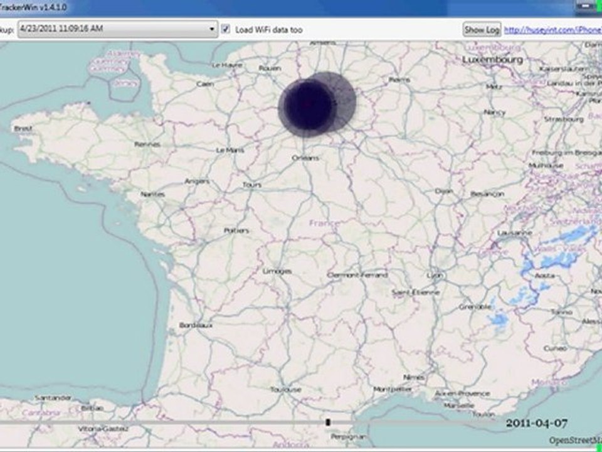602x452 pixels.
Task: Click the Aosta city label
Action: pos(545,275)
